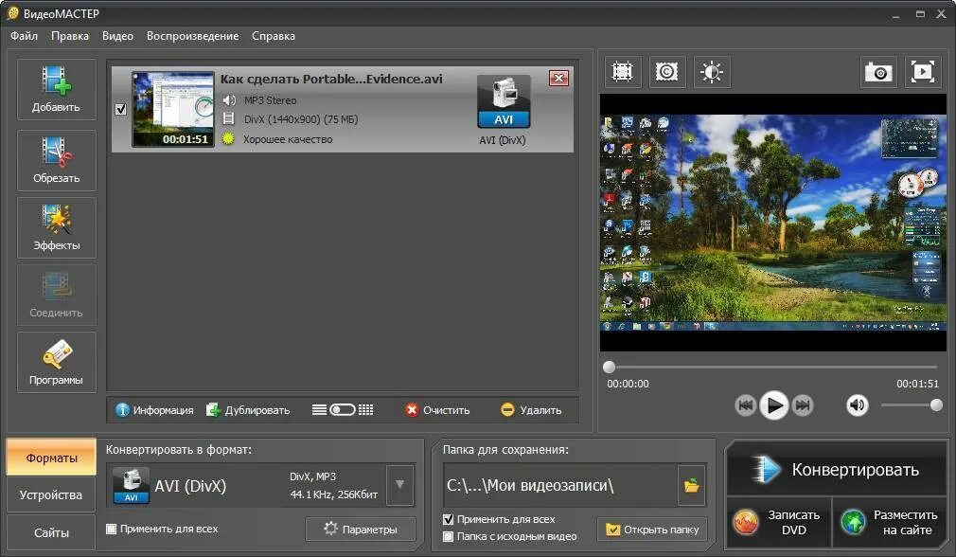
Task: Click the file name Как сделать Portable...Evidence.avi
Action: [x=331, y=79]
